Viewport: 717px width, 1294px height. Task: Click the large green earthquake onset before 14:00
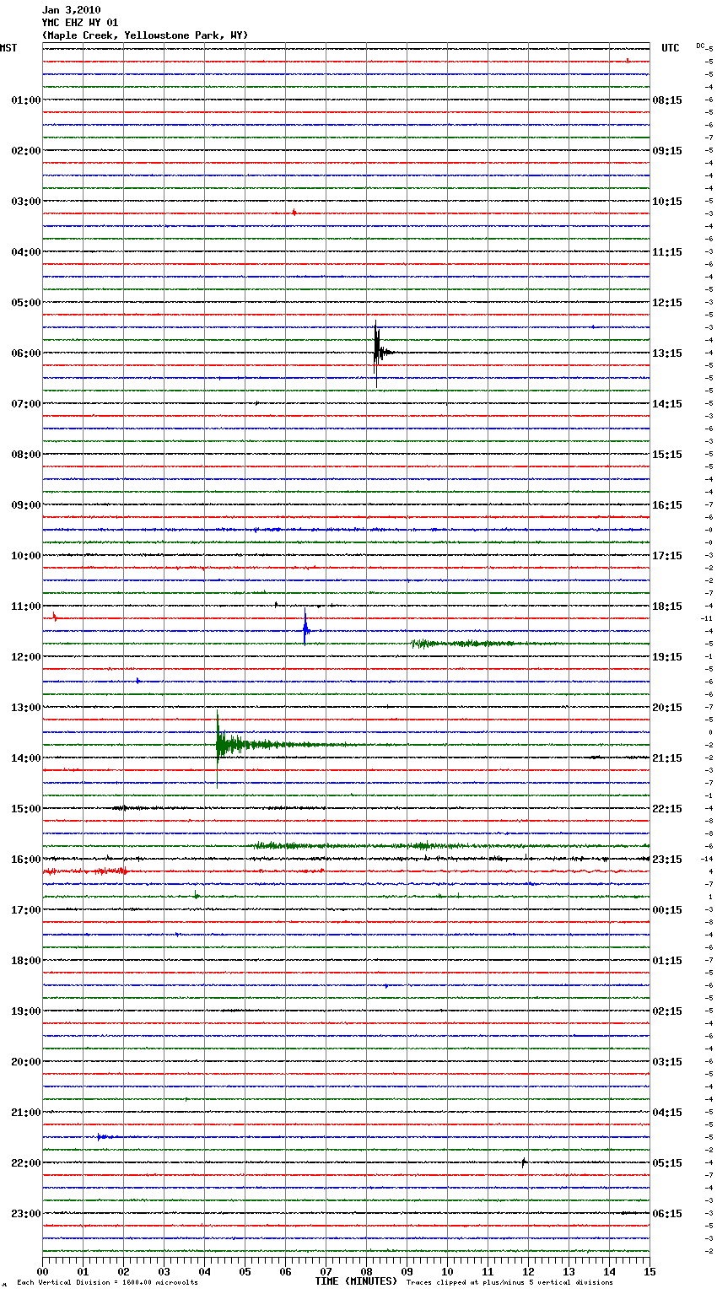pos(218,744)
